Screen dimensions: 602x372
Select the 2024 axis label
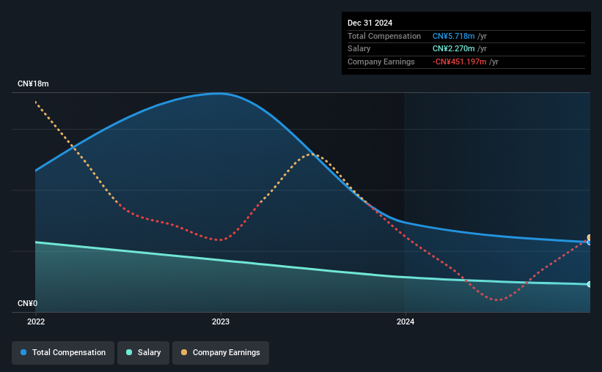[x=405, y=321]
